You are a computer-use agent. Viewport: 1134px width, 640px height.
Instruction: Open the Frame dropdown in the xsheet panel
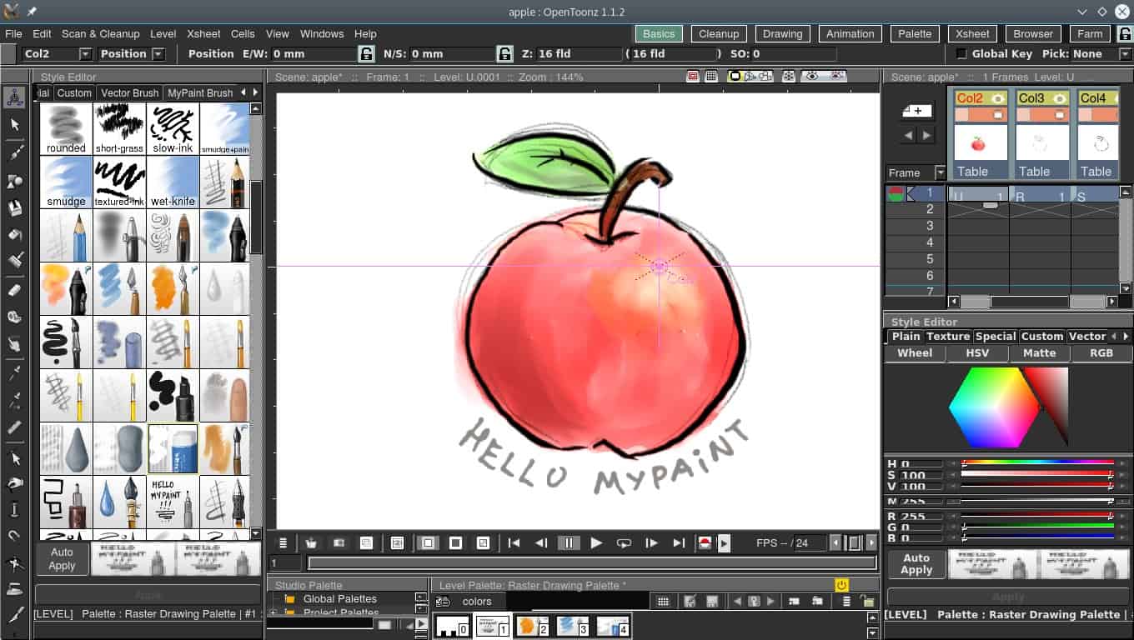click(x=941, y=172)
